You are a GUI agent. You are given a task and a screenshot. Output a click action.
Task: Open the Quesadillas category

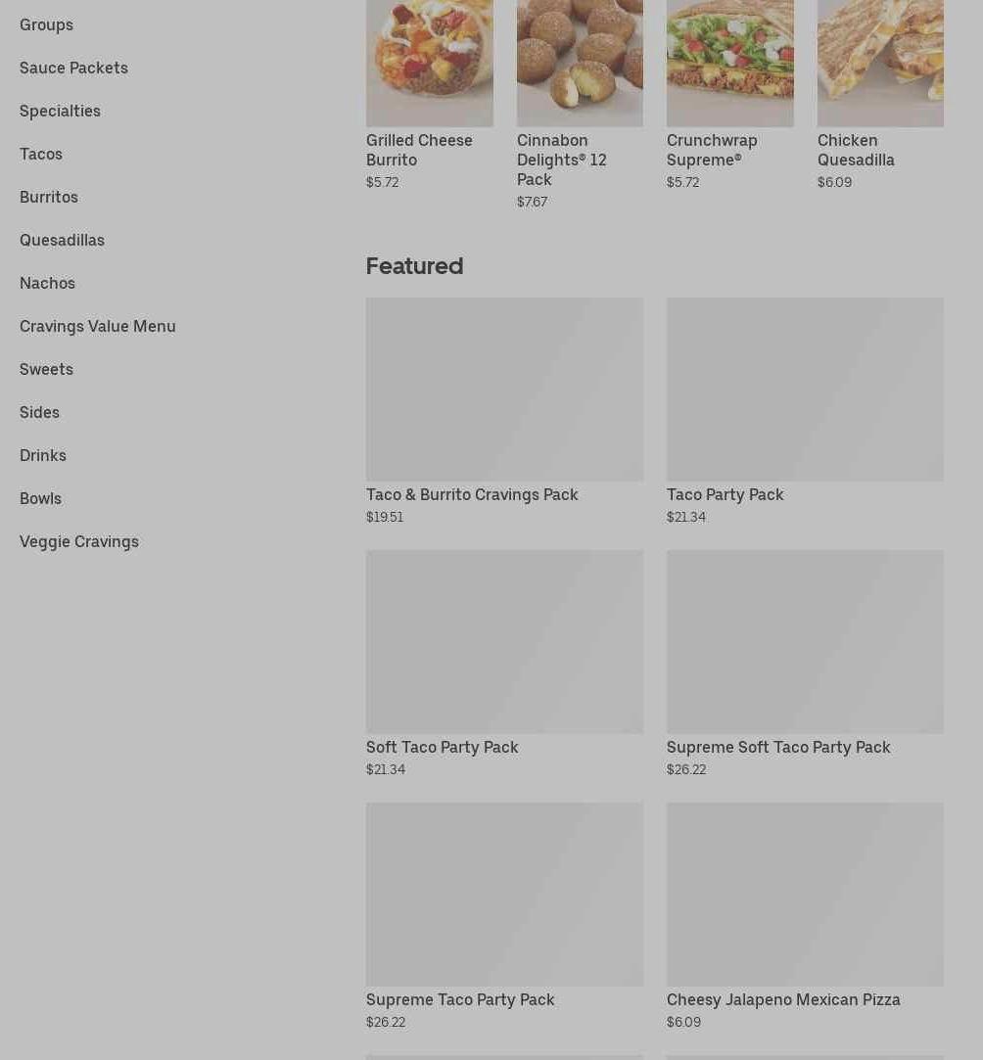[x=62, y=240]
